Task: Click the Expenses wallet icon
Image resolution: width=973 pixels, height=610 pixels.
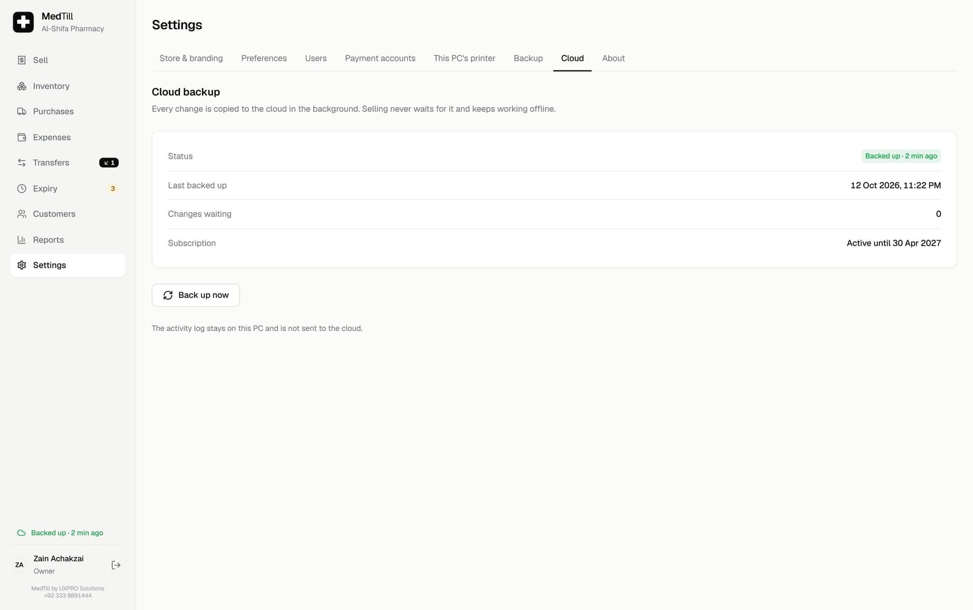Action: point(22,137)
